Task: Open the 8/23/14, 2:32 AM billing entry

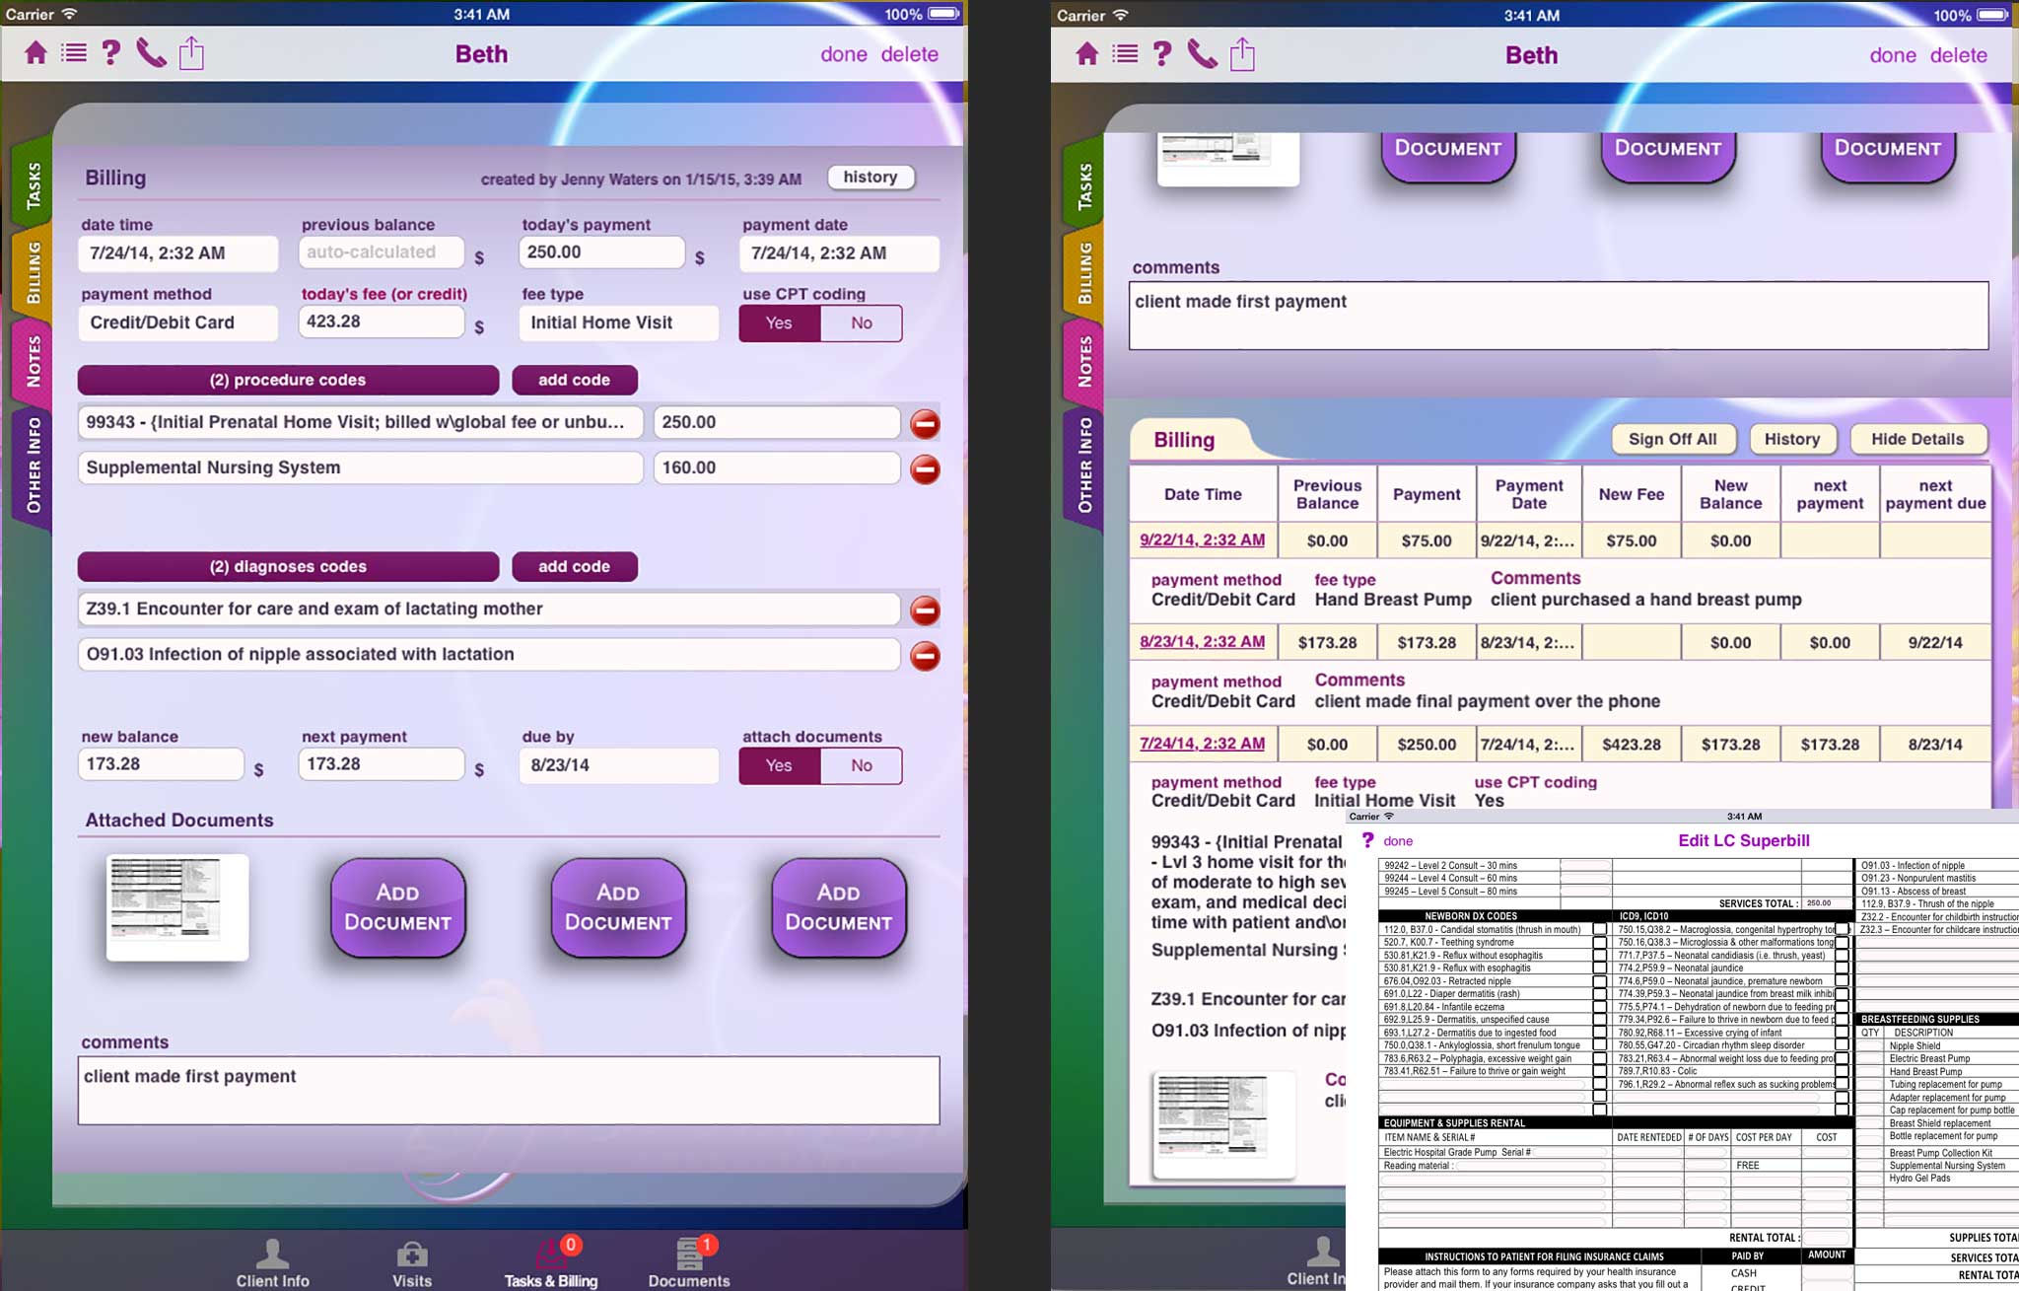Action: coord(1202,641)
